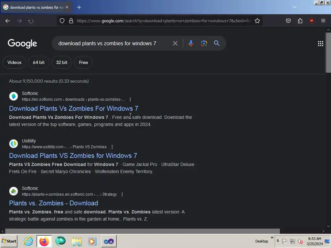Go back with the browser back arrow

[x=8, y=21]
